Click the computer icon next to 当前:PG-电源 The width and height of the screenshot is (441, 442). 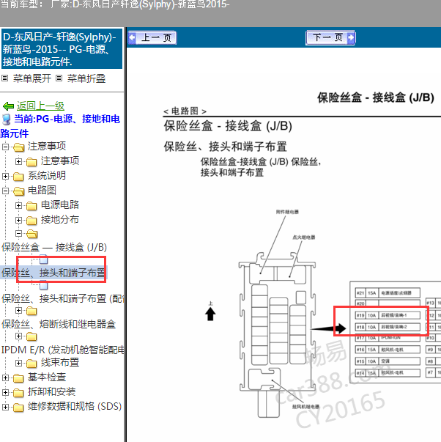(x=6, y=119)
